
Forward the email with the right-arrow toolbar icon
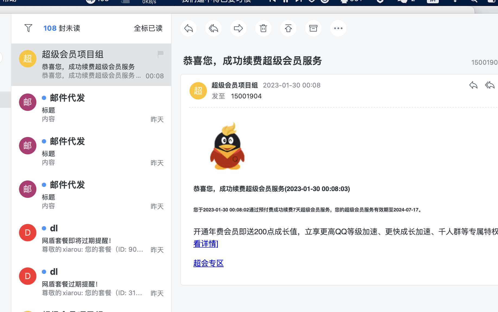[x=238, y=28]
